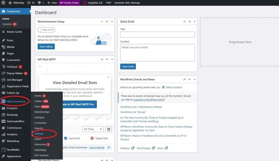
Task: Move WordPress Events and News widget up
Action: click(185, 79)
